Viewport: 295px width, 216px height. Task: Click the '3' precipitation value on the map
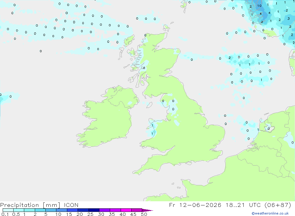289,19
